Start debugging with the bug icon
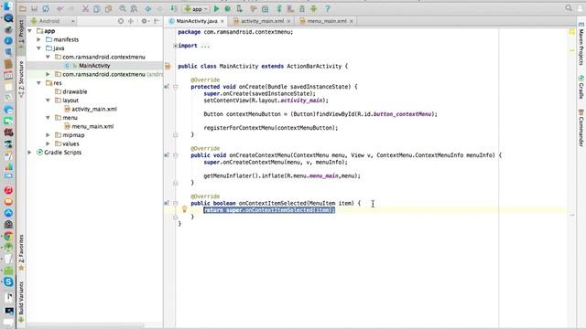The image size is (586, 329). click(x=228, y=8)
